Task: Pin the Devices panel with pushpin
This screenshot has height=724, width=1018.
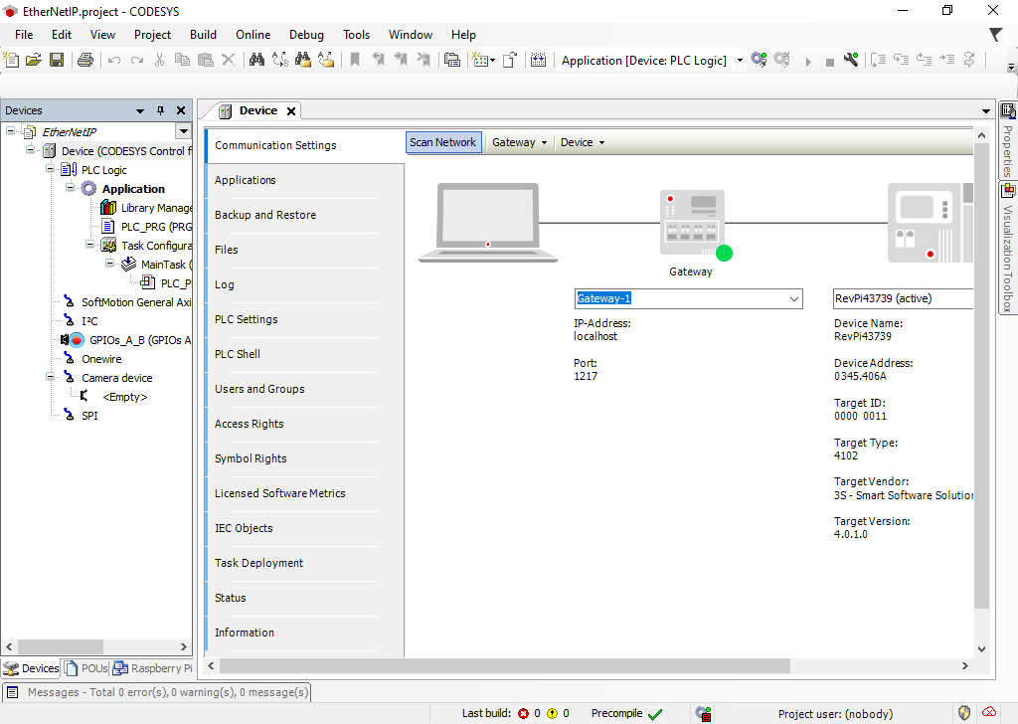Action: click(161, 110)
